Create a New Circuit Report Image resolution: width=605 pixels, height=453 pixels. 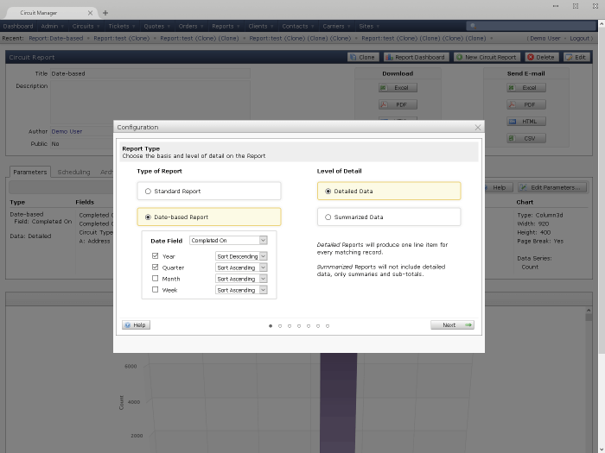point(487,57)
